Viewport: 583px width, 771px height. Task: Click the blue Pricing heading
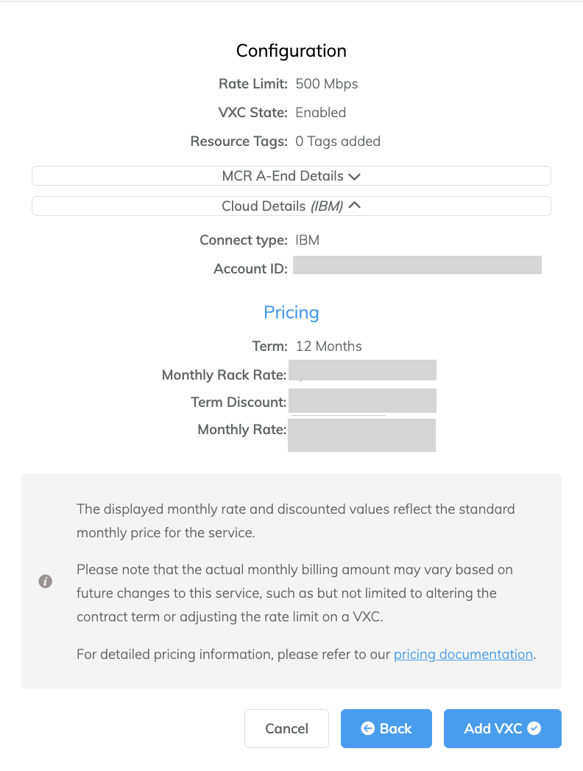click(x=291, y=313)
